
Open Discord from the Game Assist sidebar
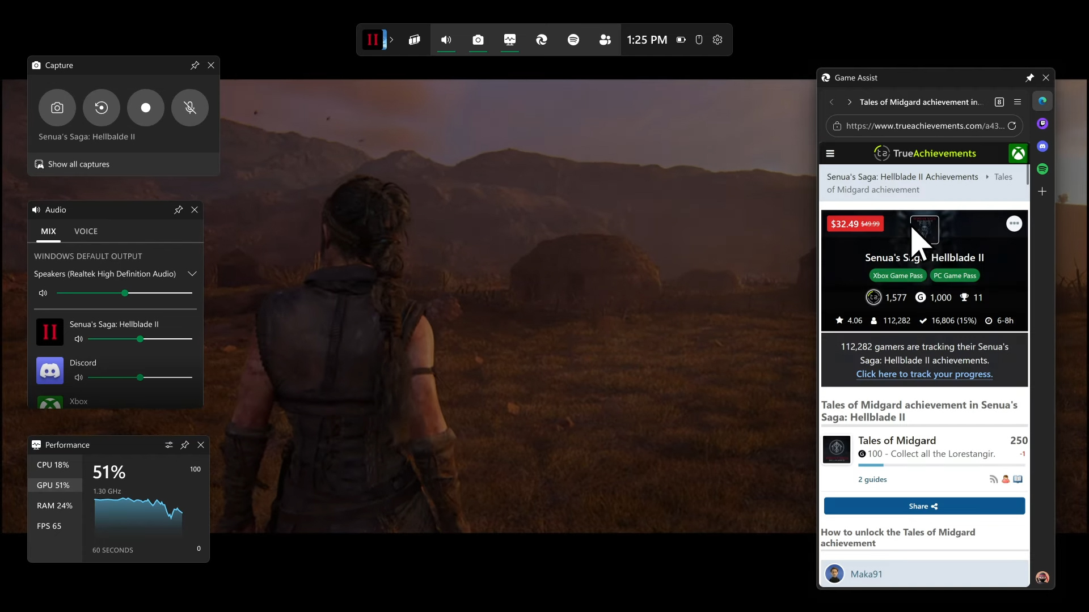point(1042,146)
